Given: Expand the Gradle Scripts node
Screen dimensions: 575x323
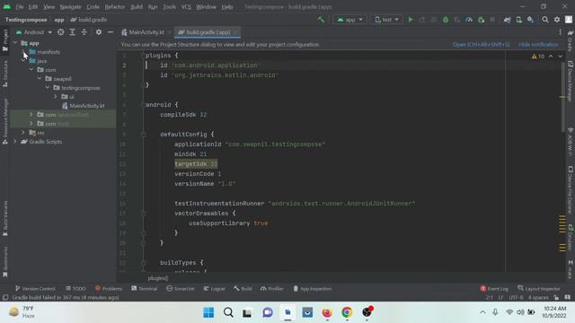Looking at the screenshot, I should coord(15,142).
